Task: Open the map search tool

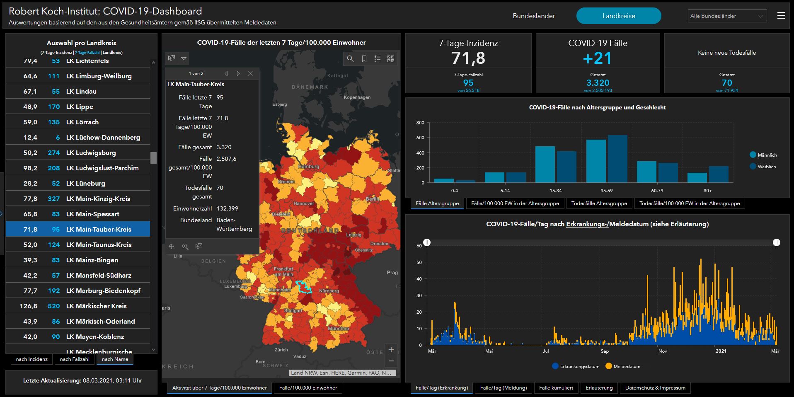Action: click(x=350, y=59)
